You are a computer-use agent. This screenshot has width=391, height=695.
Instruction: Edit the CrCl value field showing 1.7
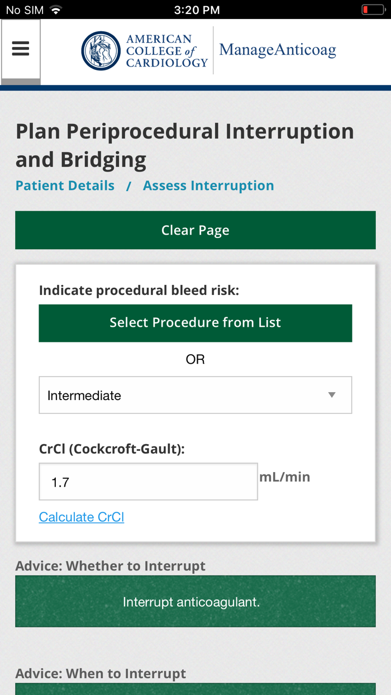pyautogui.click(x=148, y=481)
